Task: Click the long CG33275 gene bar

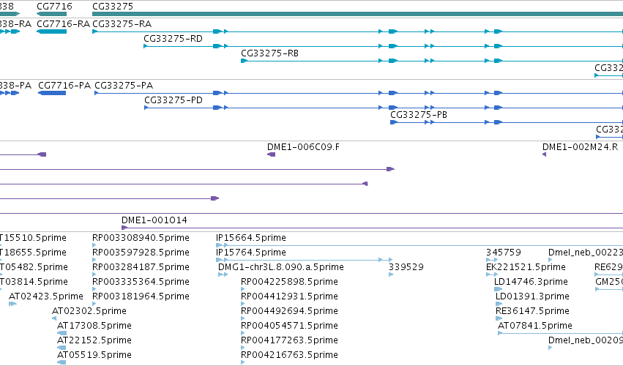Action: pos(357,14)
